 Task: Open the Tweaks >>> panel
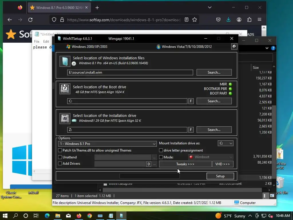point(185,164)
